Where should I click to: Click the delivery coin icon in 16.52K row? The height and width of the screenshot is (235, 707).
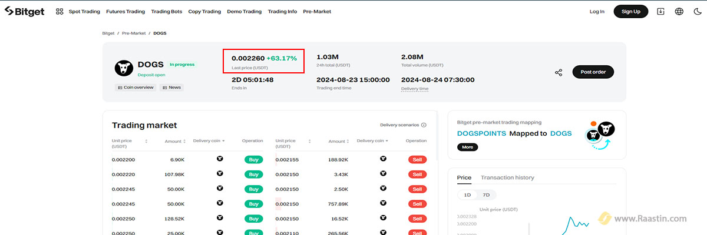383,219
